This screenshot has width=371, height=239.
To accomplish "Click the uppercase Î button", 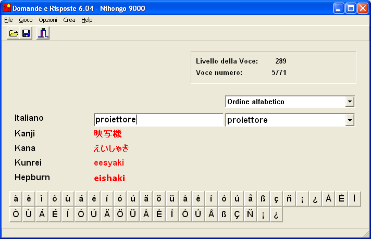I will click(172, 215).
